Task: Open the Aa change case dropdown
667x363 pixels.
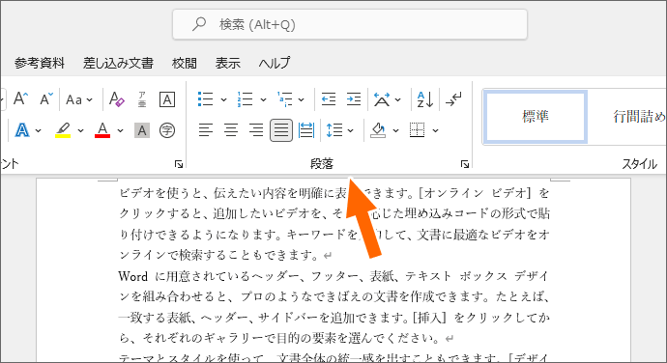Action: (79, 99)
